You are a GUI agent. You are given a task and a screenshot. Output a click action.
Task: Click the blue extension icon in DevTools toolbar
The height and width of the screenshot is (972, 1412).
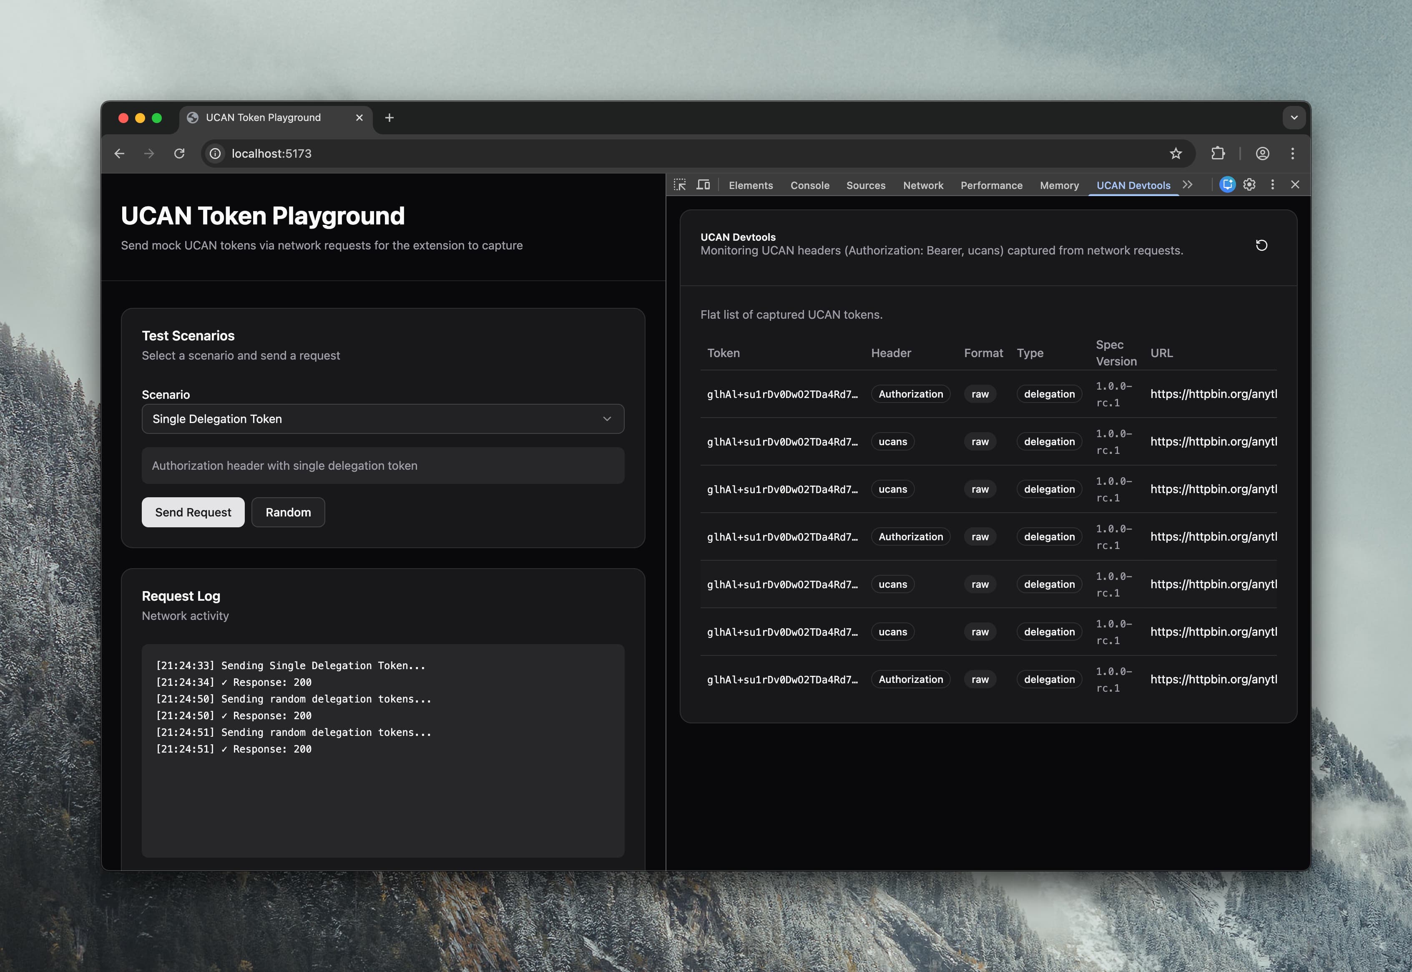pyautogui.click(x=1228, y=184)
